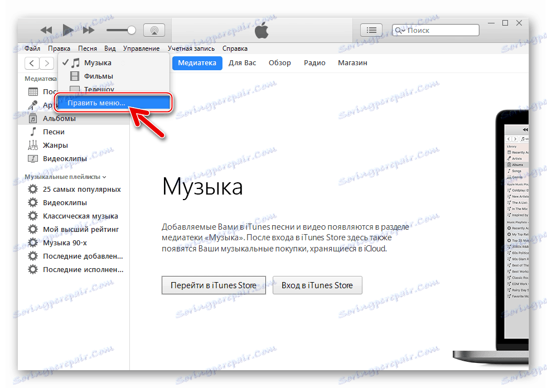Click the music note icon beside Музыка
This screenshot has width=547, height=388.
click(x=75, y=63)
